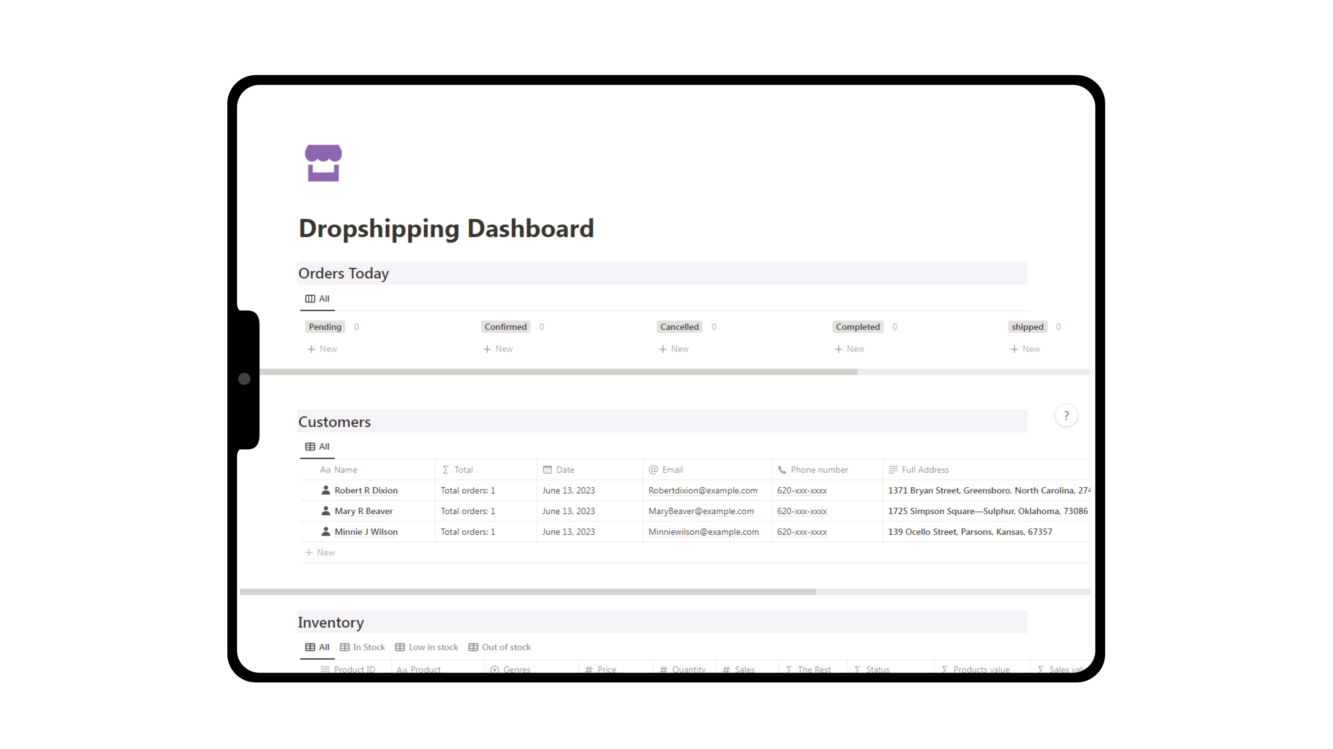
Task: Add new card under Completed column
Action: (849, 350)
